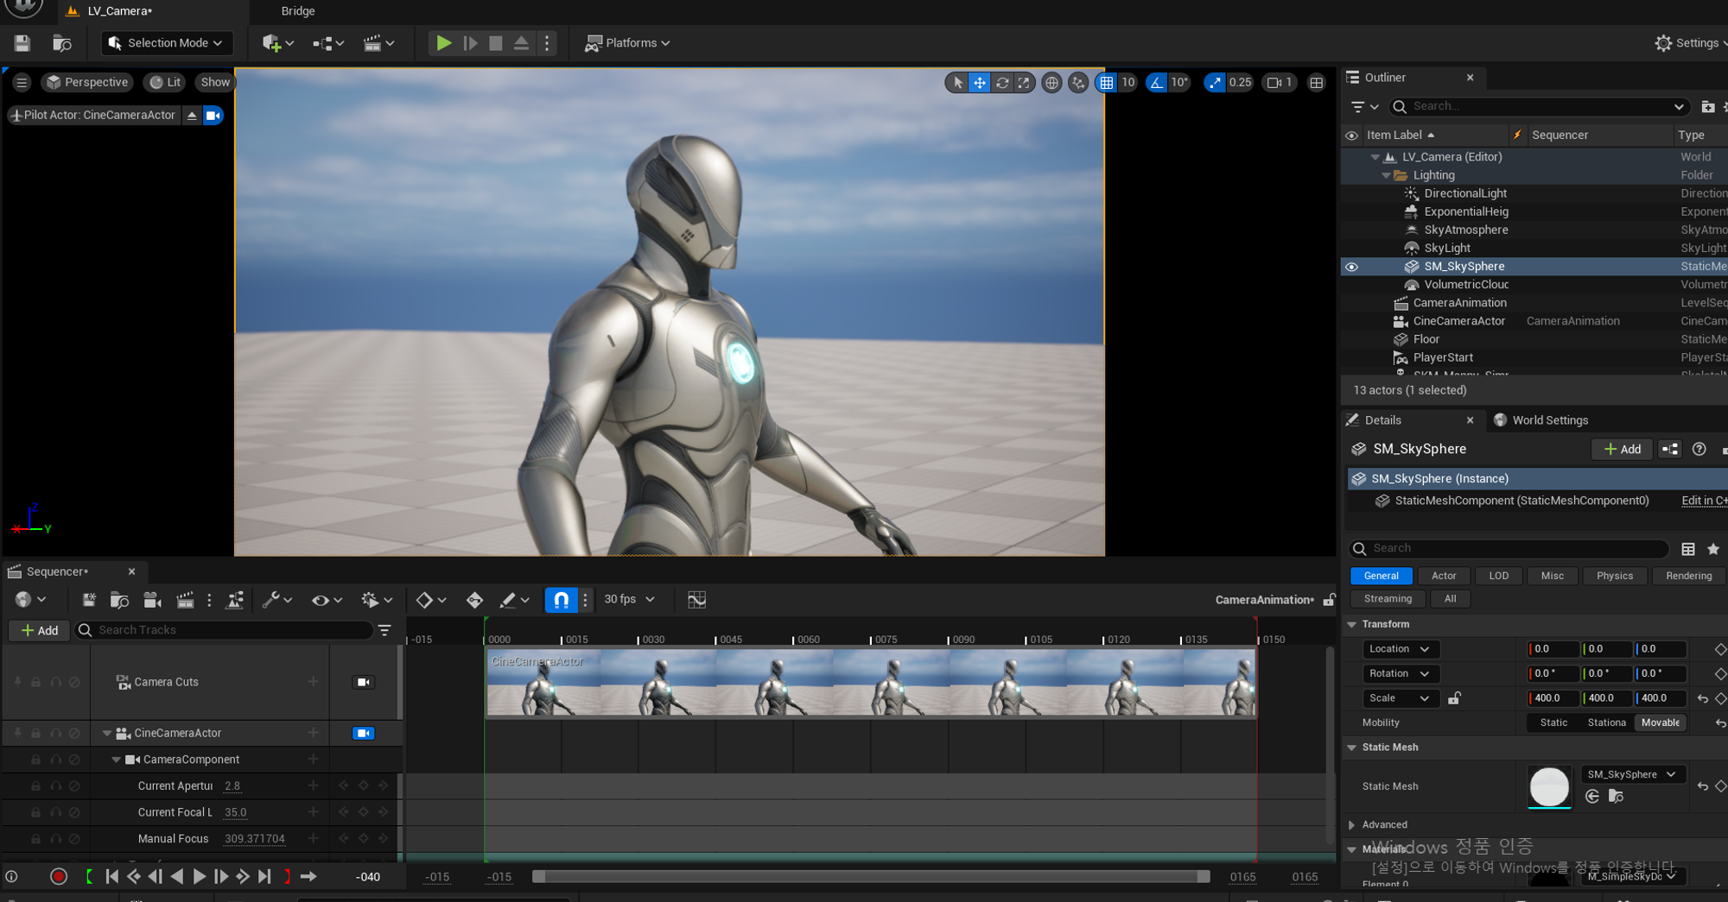Click the Perspective view button
This screenshot has height=902, width=1728.
87,82
